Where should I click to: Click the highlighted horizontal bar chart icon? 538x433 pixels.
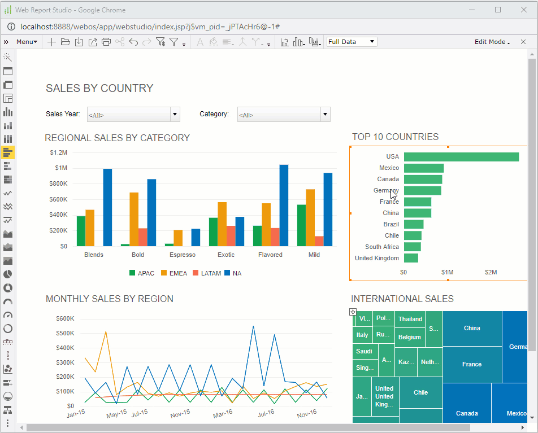[x=8, y=152]
